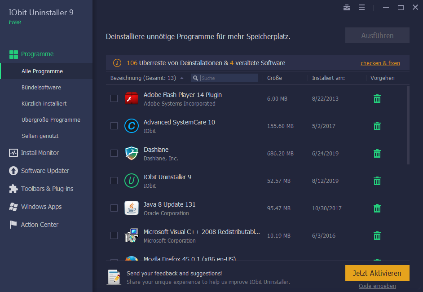The image size is (423, 292).
Task: Click the Install Monitor sidebar icon
Action: [x=13, y=153]
